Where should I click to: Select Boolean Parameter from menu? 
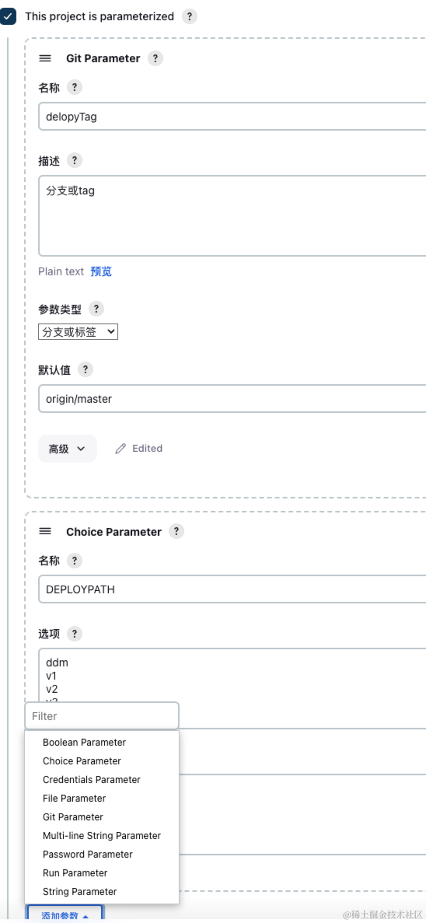(x=84, y=743)
